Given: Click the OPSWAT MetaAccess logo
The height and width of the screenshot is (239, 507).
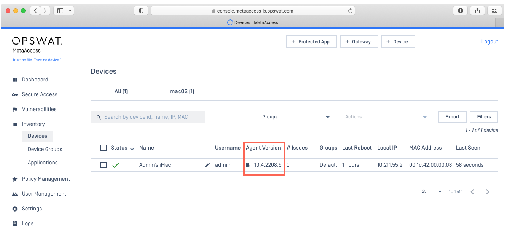Looking at the screenshot, I should [x=37, y=49].
